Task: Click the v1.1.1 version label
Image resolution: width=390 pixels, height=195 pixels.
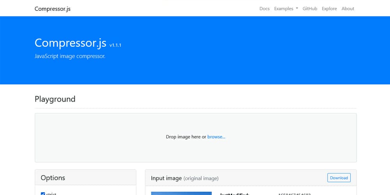Action: (x=115, y=46)
